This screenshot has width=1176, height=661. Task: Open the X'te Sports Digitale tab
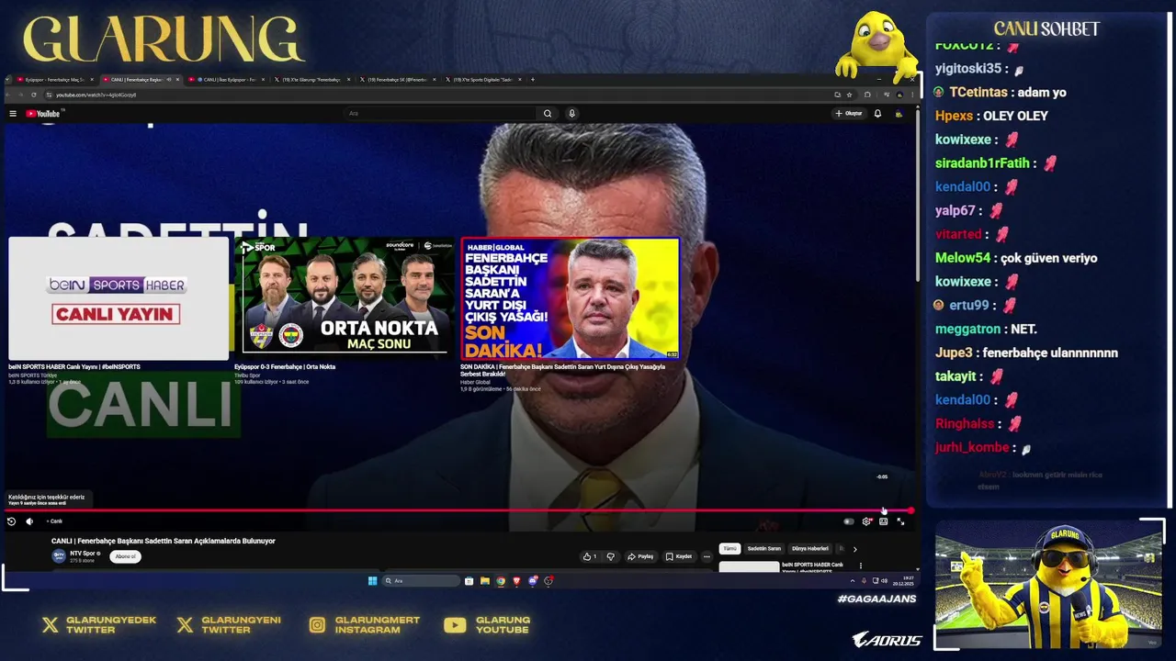(484, 80)
